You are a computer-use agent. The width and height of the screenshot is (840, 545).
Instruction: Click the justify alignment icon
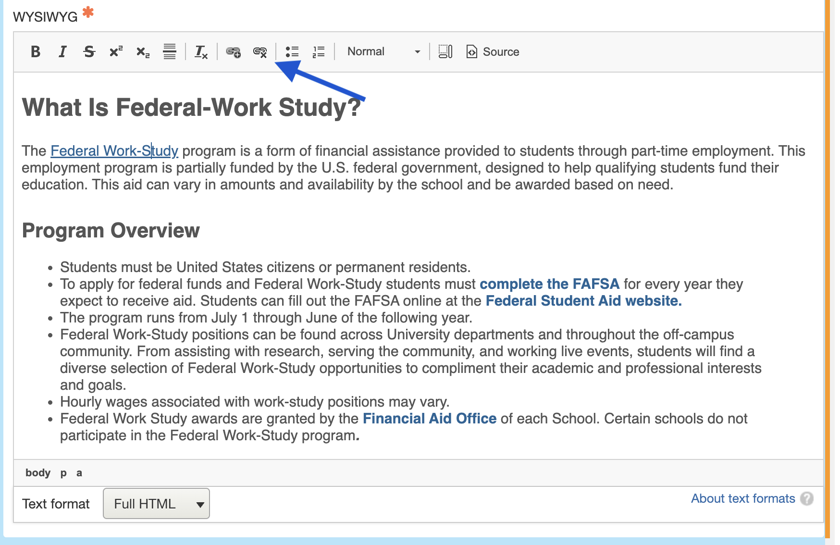pyautogui.click(x=170, y=51)
